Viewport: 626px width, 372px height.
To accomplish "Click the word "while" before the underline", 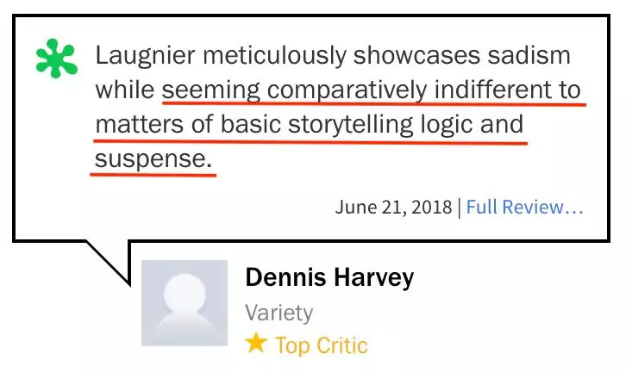I will (x=124, y=90).
